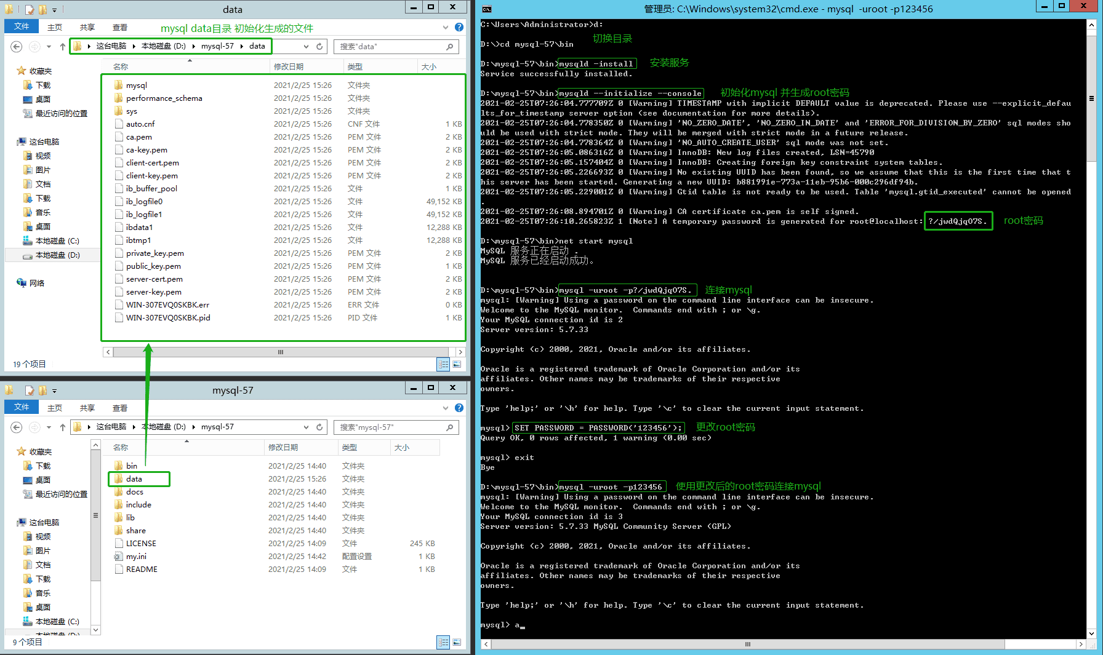Viewport: 1103px width, 655px height.
Task: Open address history dropdown in data window
Action: [306, 47]
